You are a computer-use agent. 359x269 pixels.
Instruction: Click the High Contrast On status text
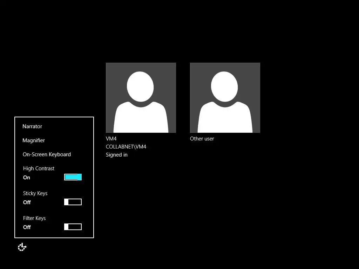click(27, 178)
